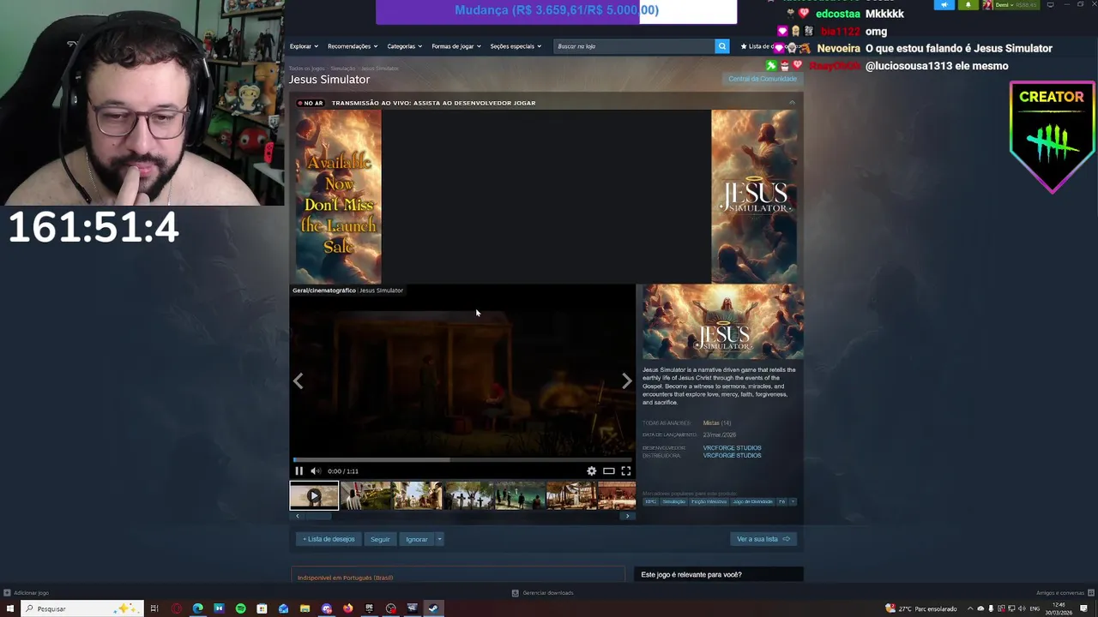The image size is (1098, 617).
Task: Open Ver a sua lista
Action: click(763, 539)
